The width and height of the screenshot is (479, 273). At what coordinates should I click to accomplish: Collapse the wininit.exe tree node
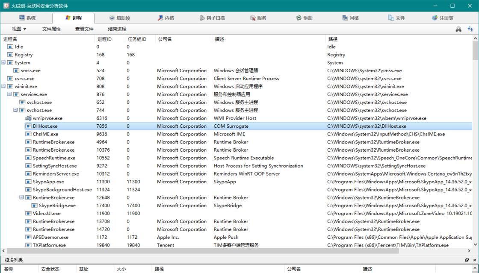[3, 86]
